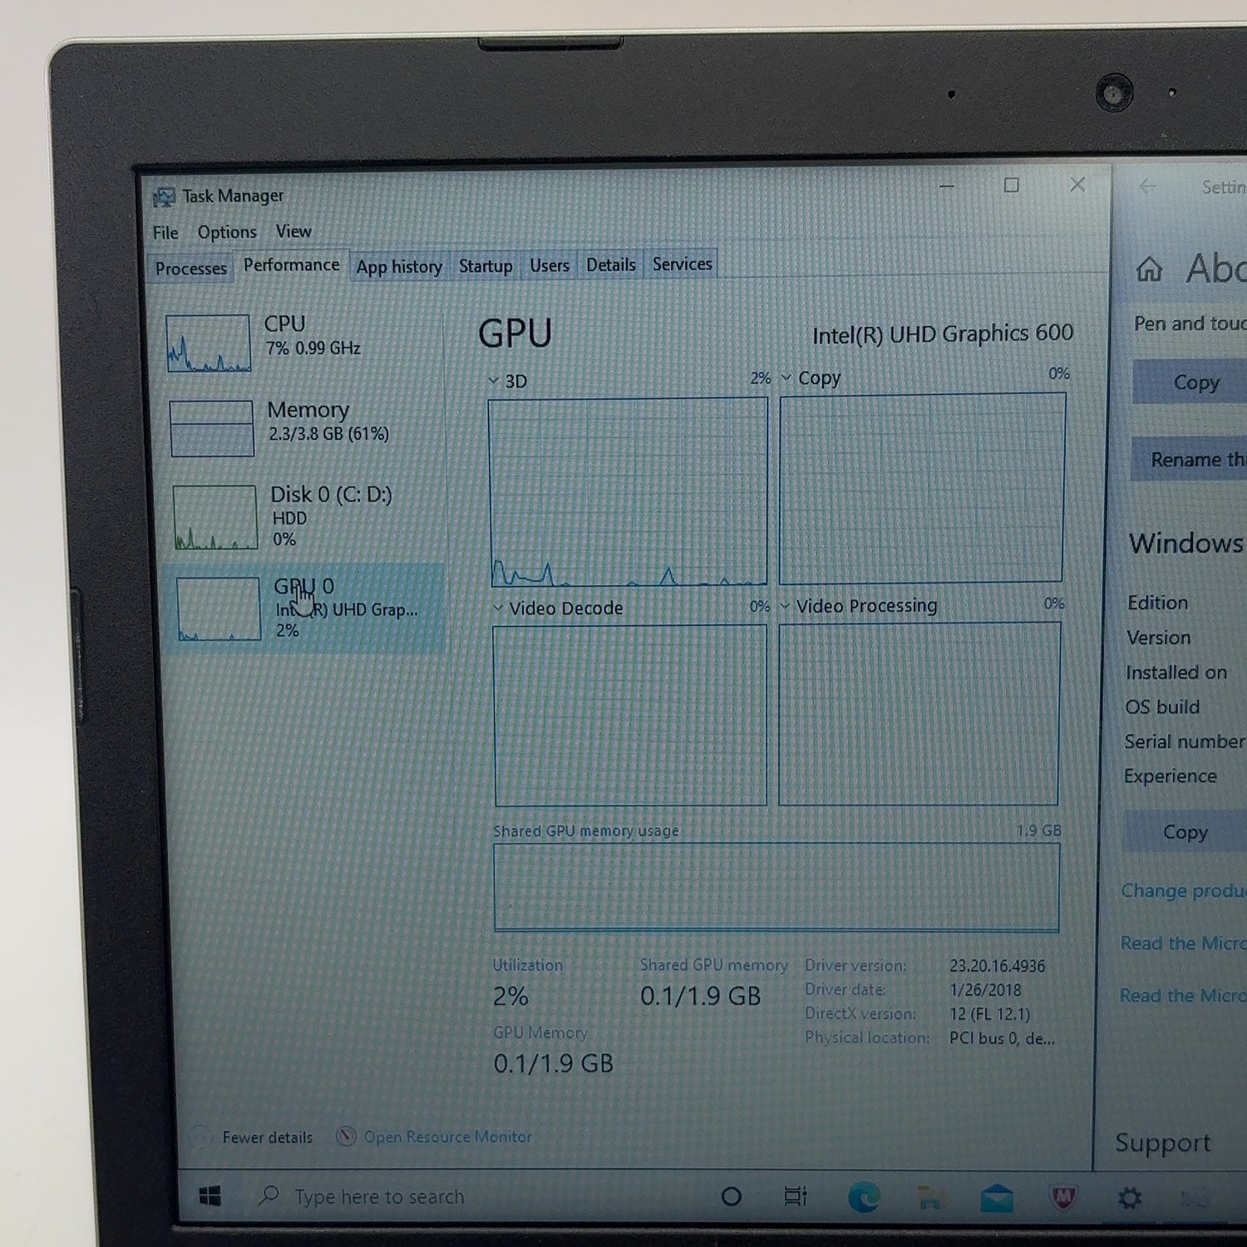This screenshot has width=1247, height=1247.
Task: Click Copy button under Pen and touch
Action: 1190,382
